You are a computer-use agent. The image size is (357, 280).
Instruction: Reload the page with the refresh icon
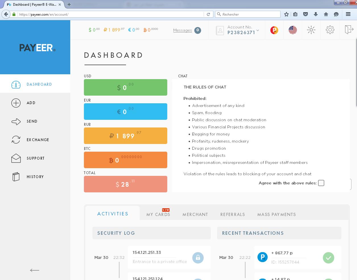coord(209,14)
